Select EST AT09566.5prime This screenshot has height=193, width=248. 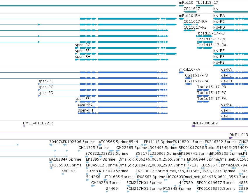pos(113,142)
